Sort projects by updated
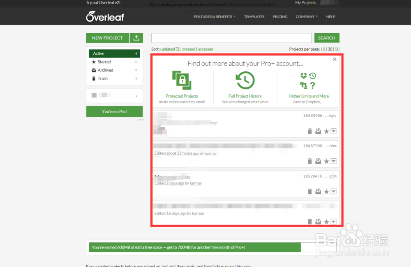411x267 pixels. click(x=170, y=49)
